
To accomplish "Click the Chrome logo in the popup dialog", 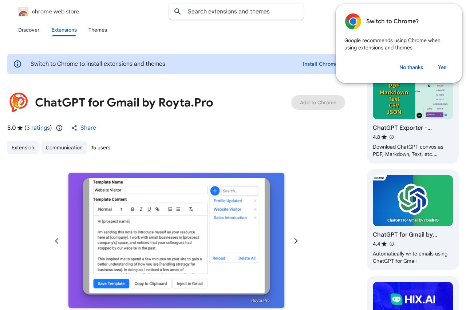I will [353, 21].
